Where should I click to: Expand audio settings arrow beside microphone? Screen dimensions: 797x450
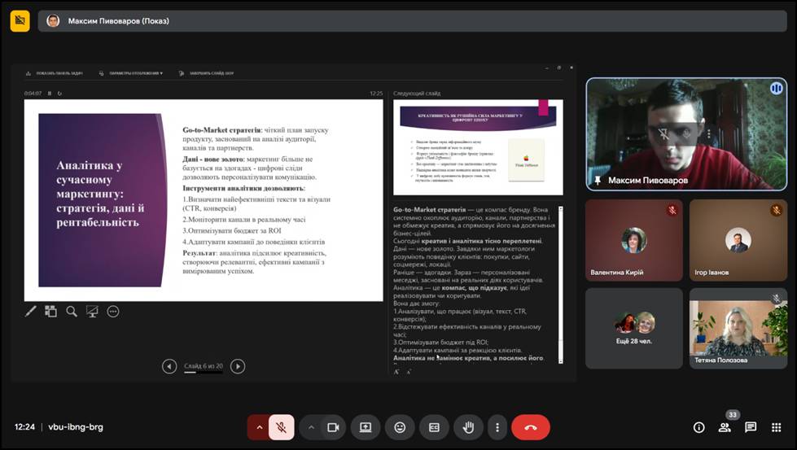tap(259, 427)
